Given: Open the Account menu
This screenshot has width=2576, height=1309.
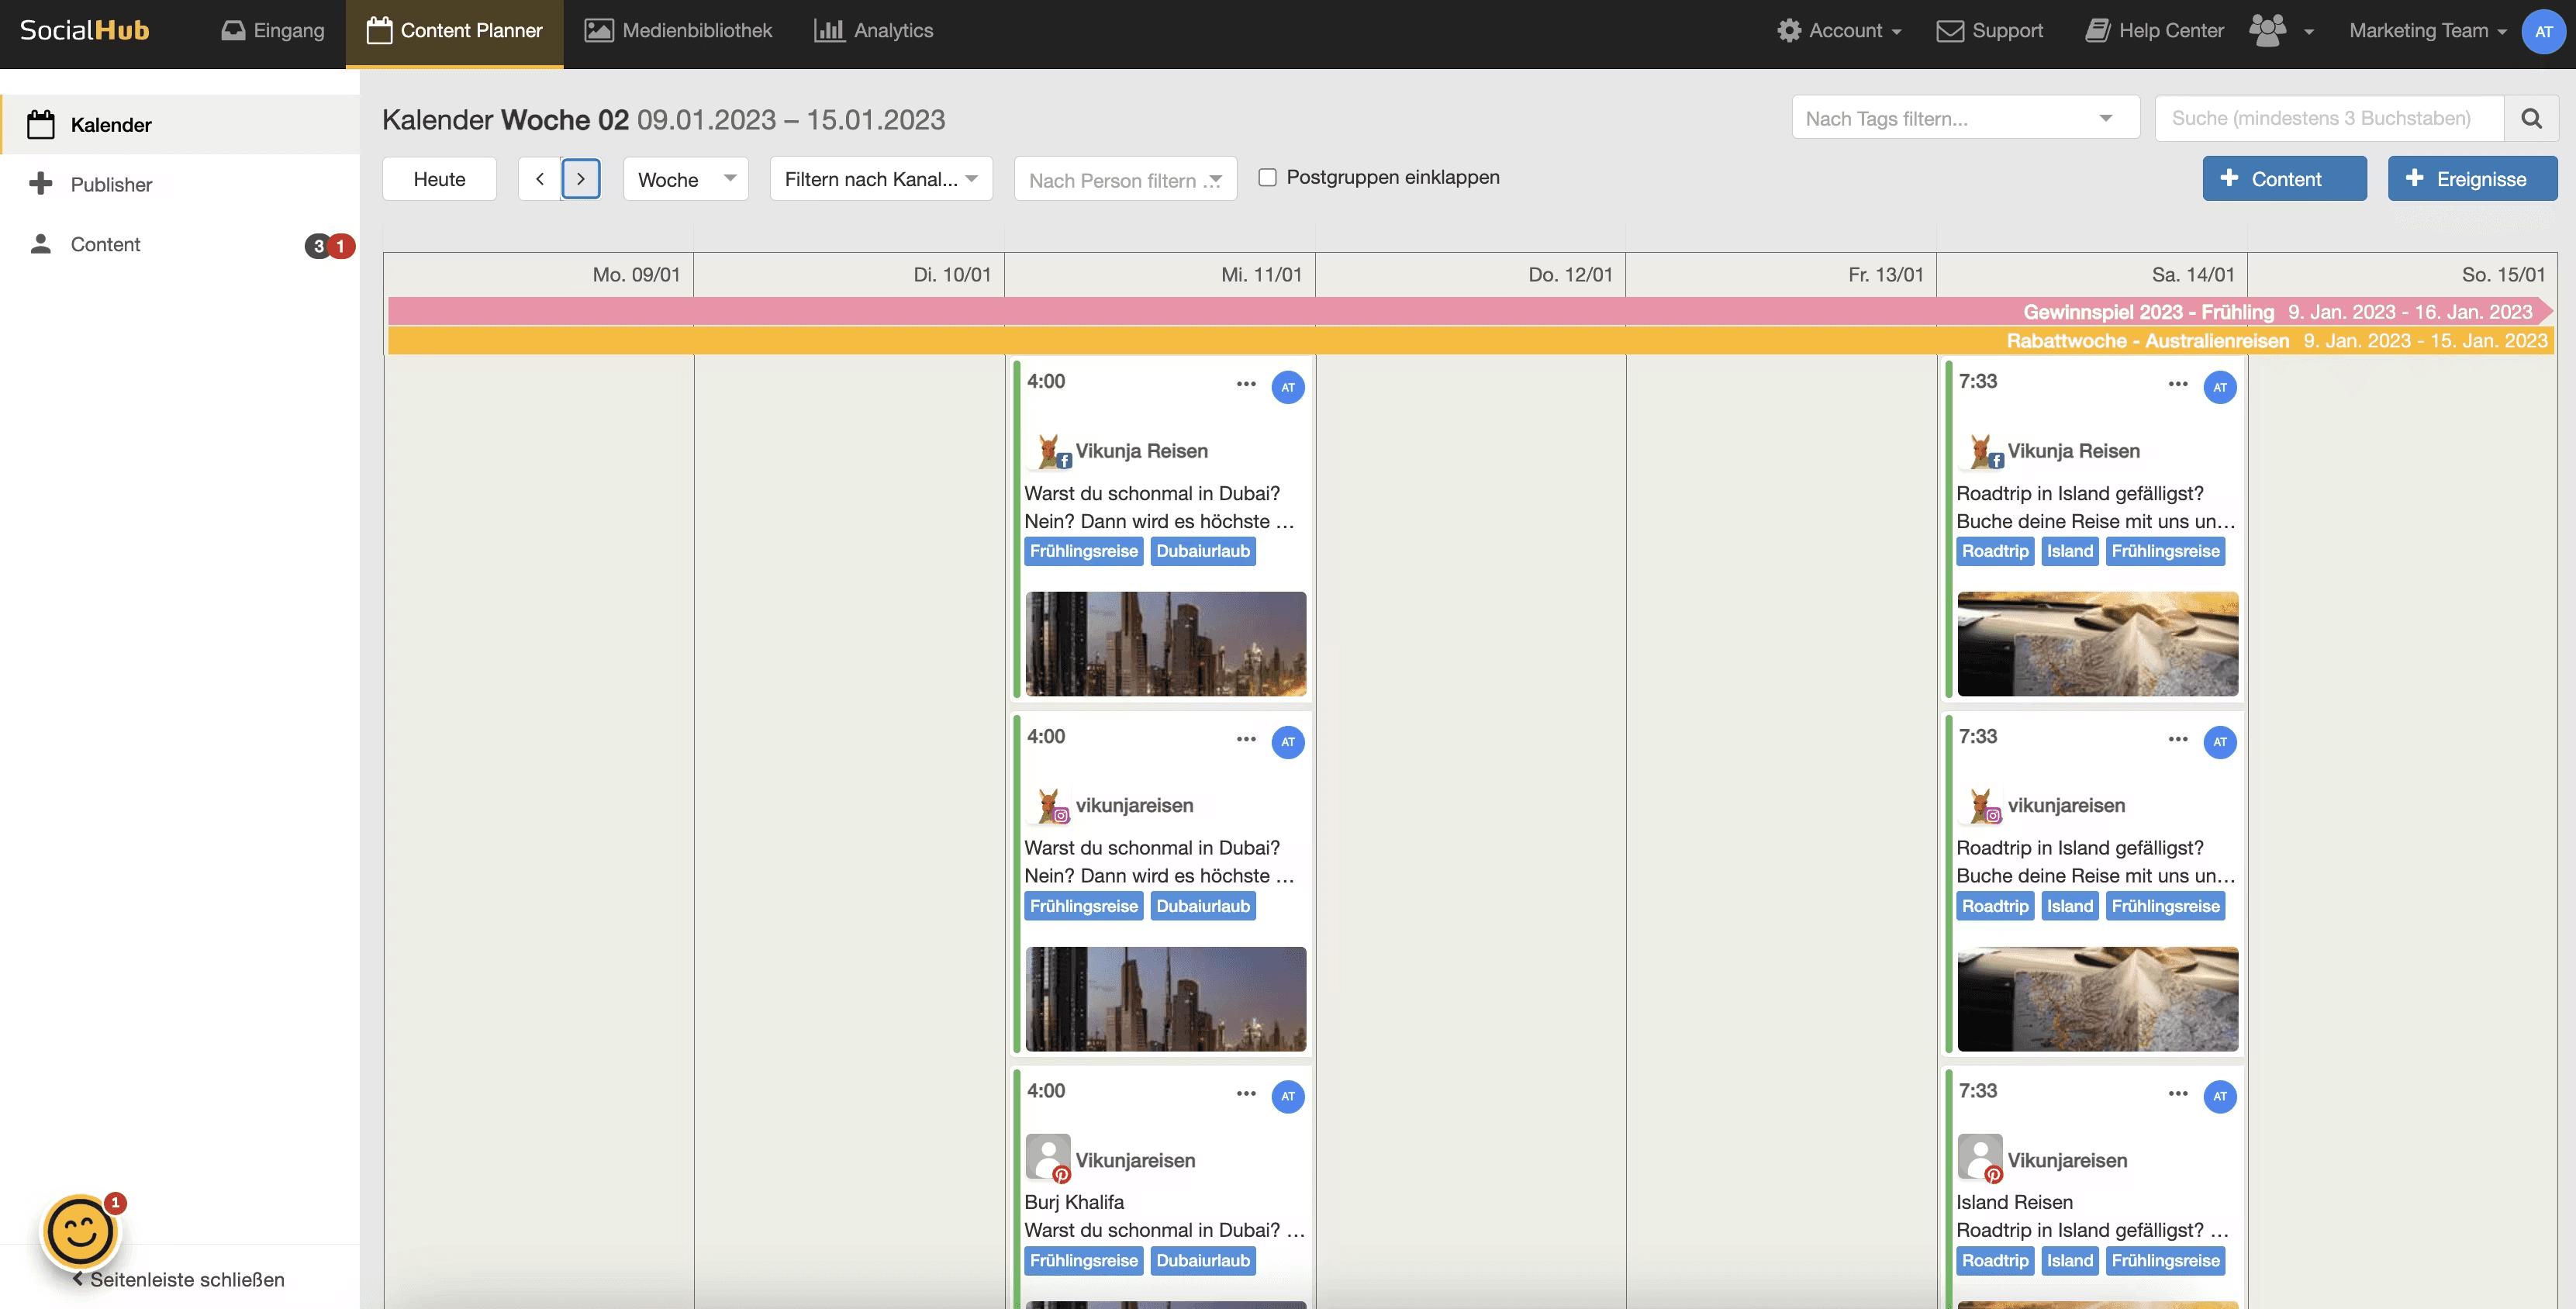Looking at the screenshot, I should click(x=1839, y=31).
